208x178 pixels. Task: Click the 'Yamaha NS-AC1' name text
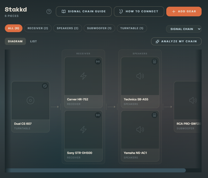[135, 153]
